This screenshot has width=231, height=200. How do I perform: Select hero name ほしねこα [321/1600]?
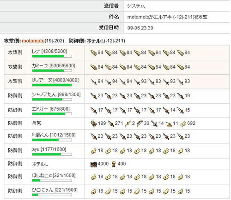click(54, 176)
